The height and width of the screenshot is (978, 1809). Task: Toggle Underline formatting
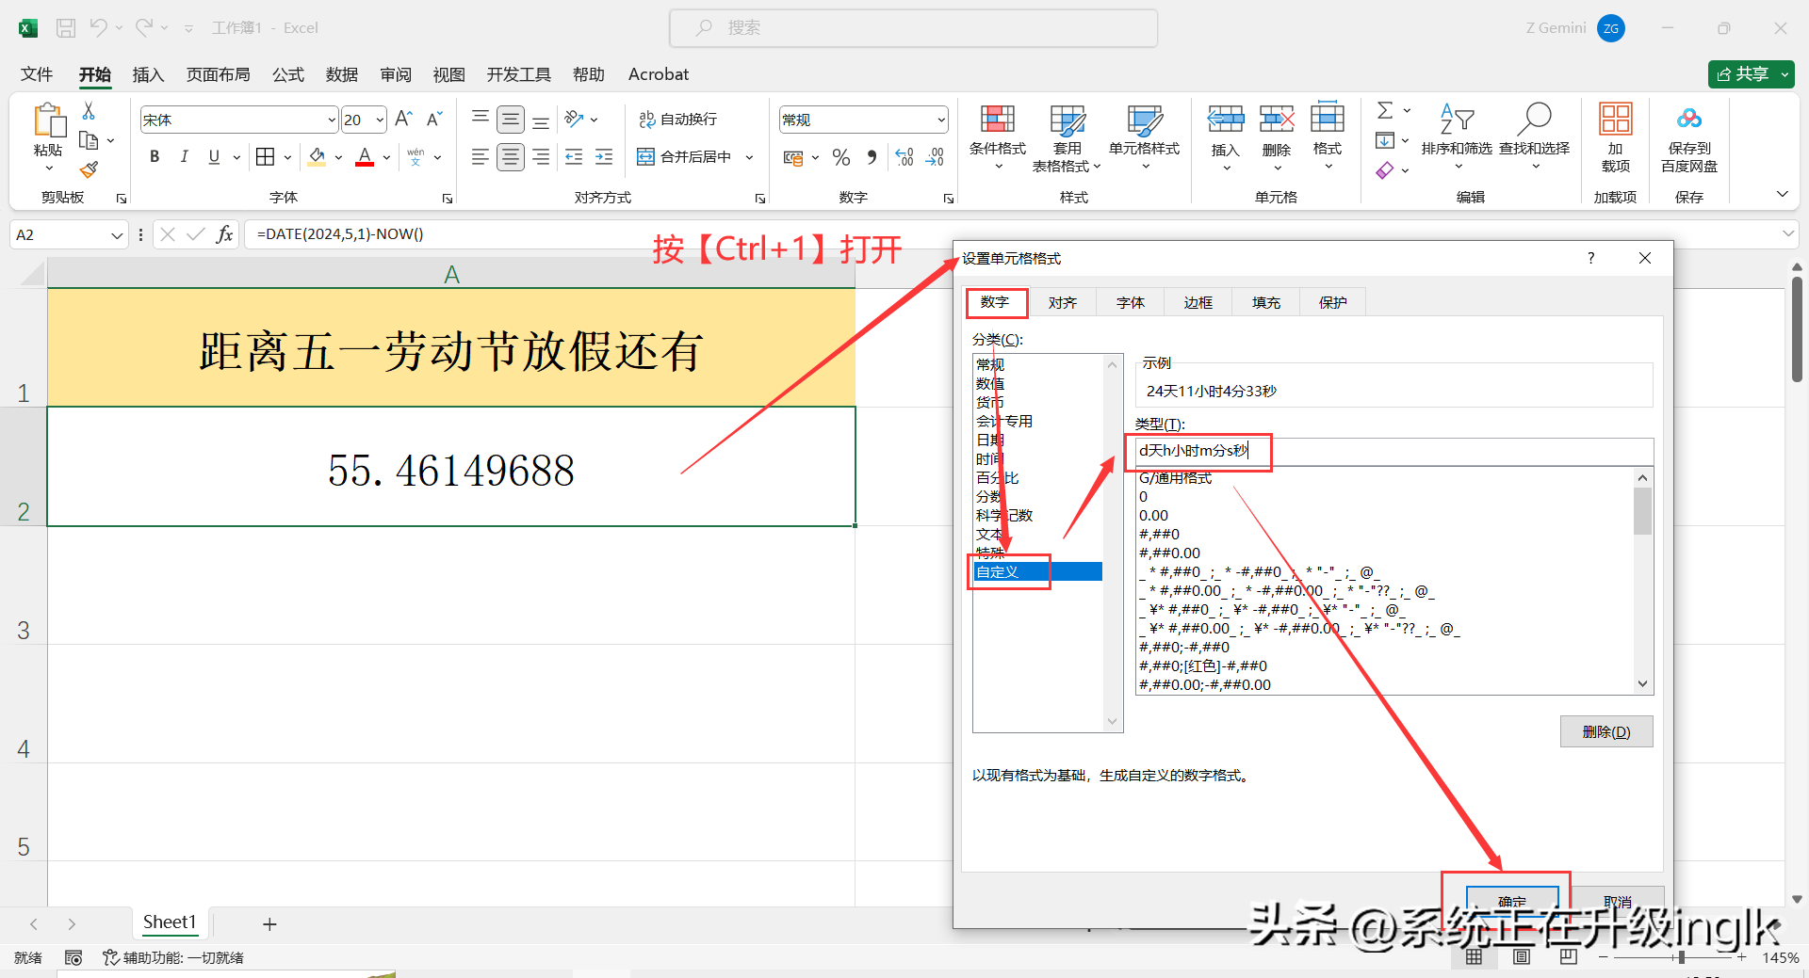[214, 156]
